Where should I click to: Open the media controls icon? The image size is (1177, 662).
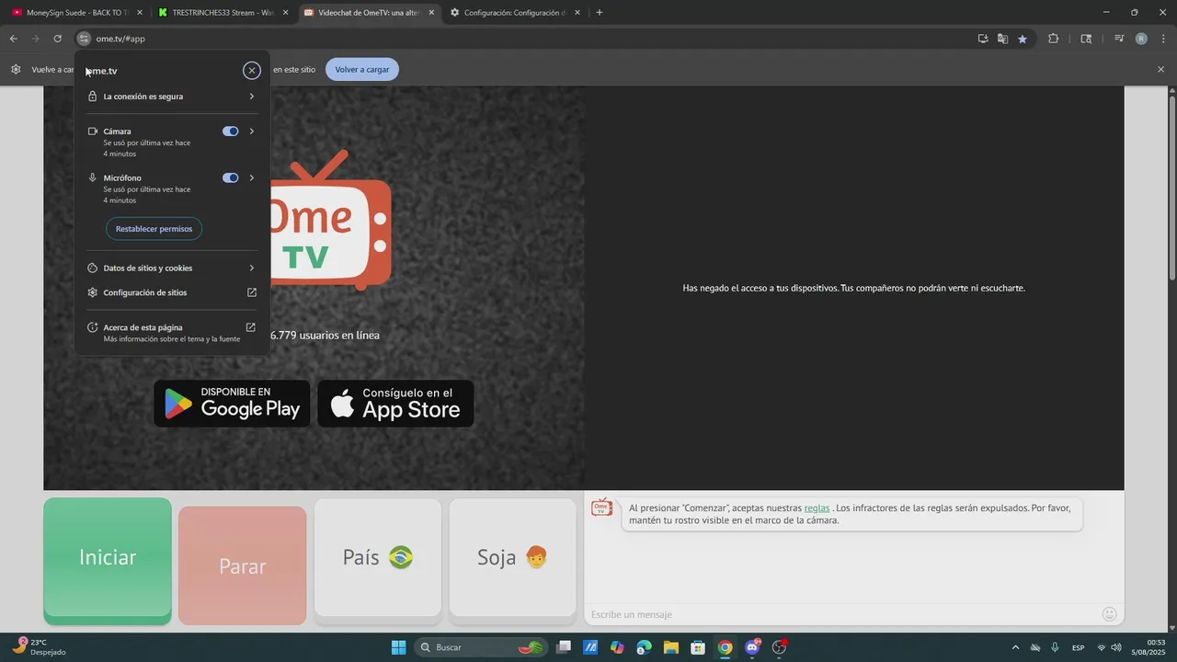(x=1119, y=39)
